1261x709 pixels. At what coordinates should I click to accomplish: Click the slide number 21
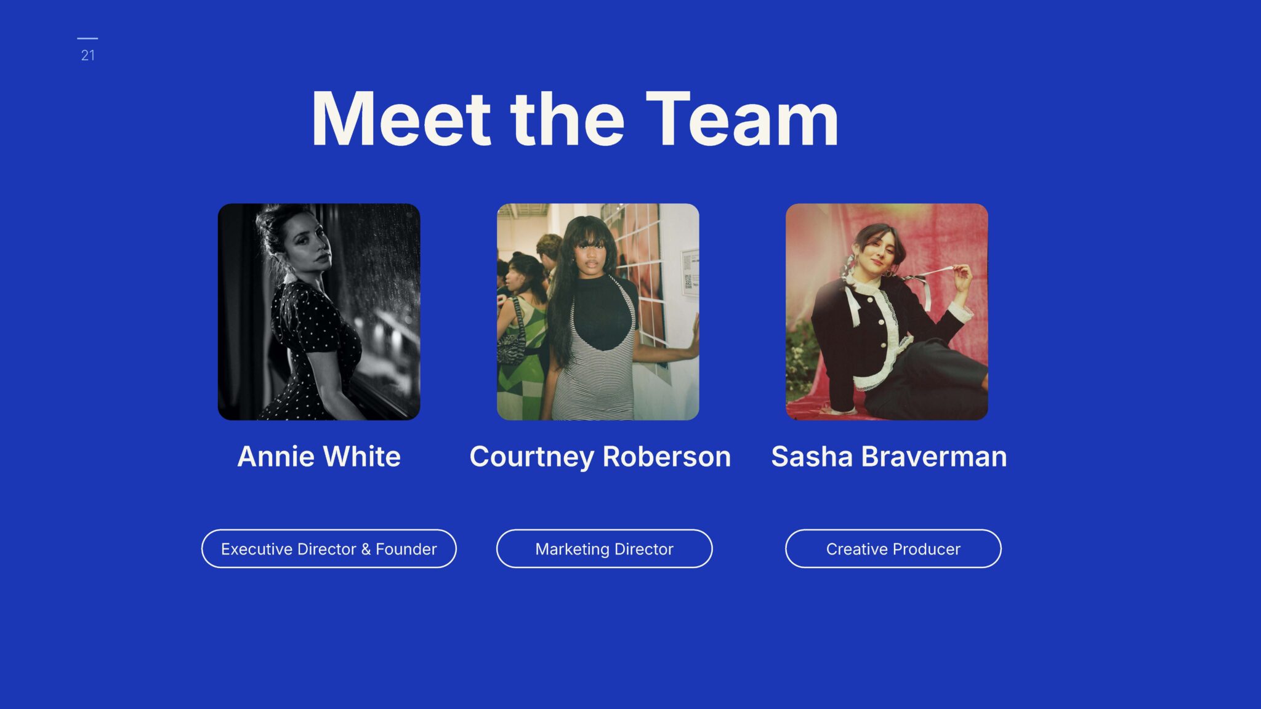pos(88,55)
